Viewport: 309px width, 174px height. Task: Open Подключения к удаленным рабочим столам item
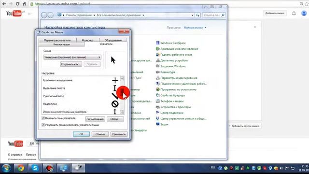point(181,84)
